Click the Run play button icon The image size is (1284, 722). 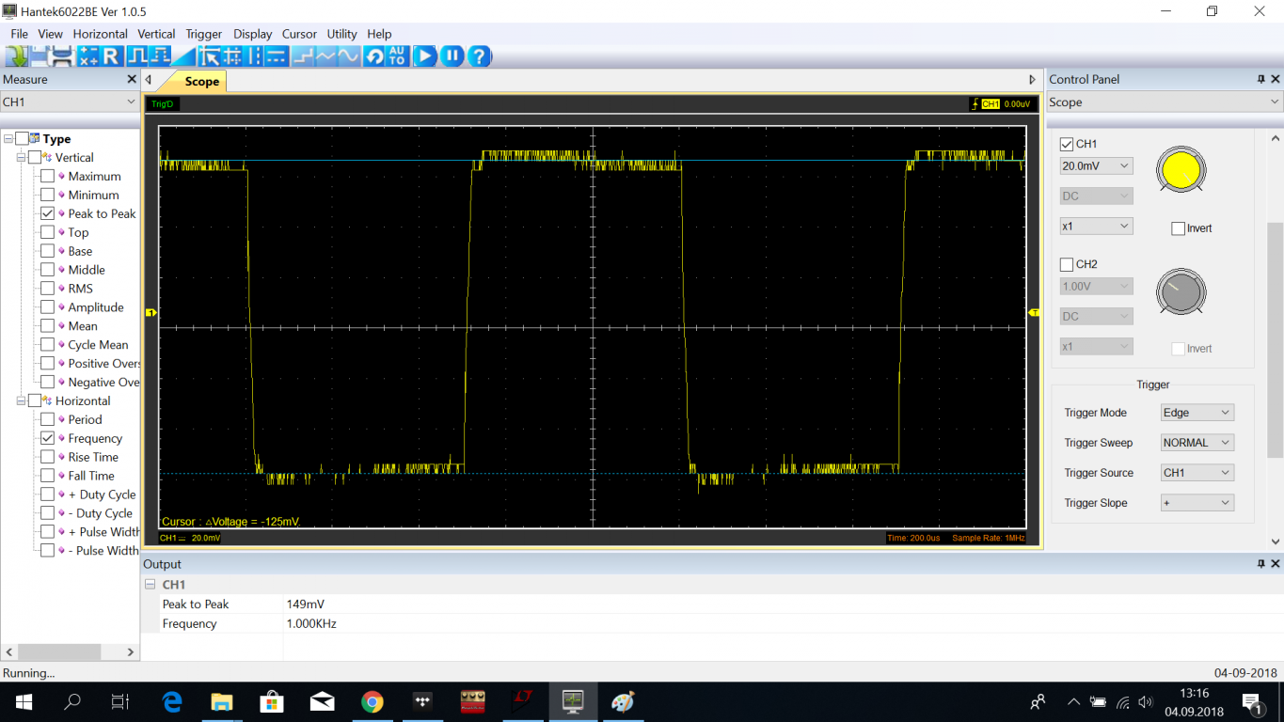[424, 56]
